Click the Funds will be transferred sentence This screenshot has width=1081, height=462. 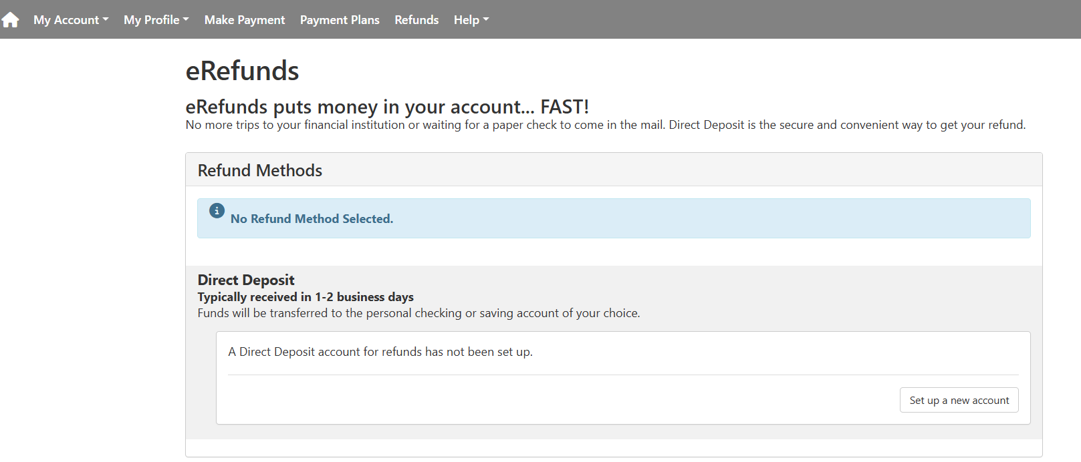tap(418, 313)
